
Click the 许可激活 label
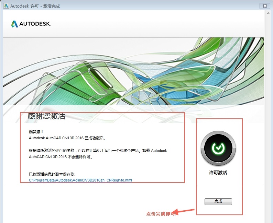point(218,173)
